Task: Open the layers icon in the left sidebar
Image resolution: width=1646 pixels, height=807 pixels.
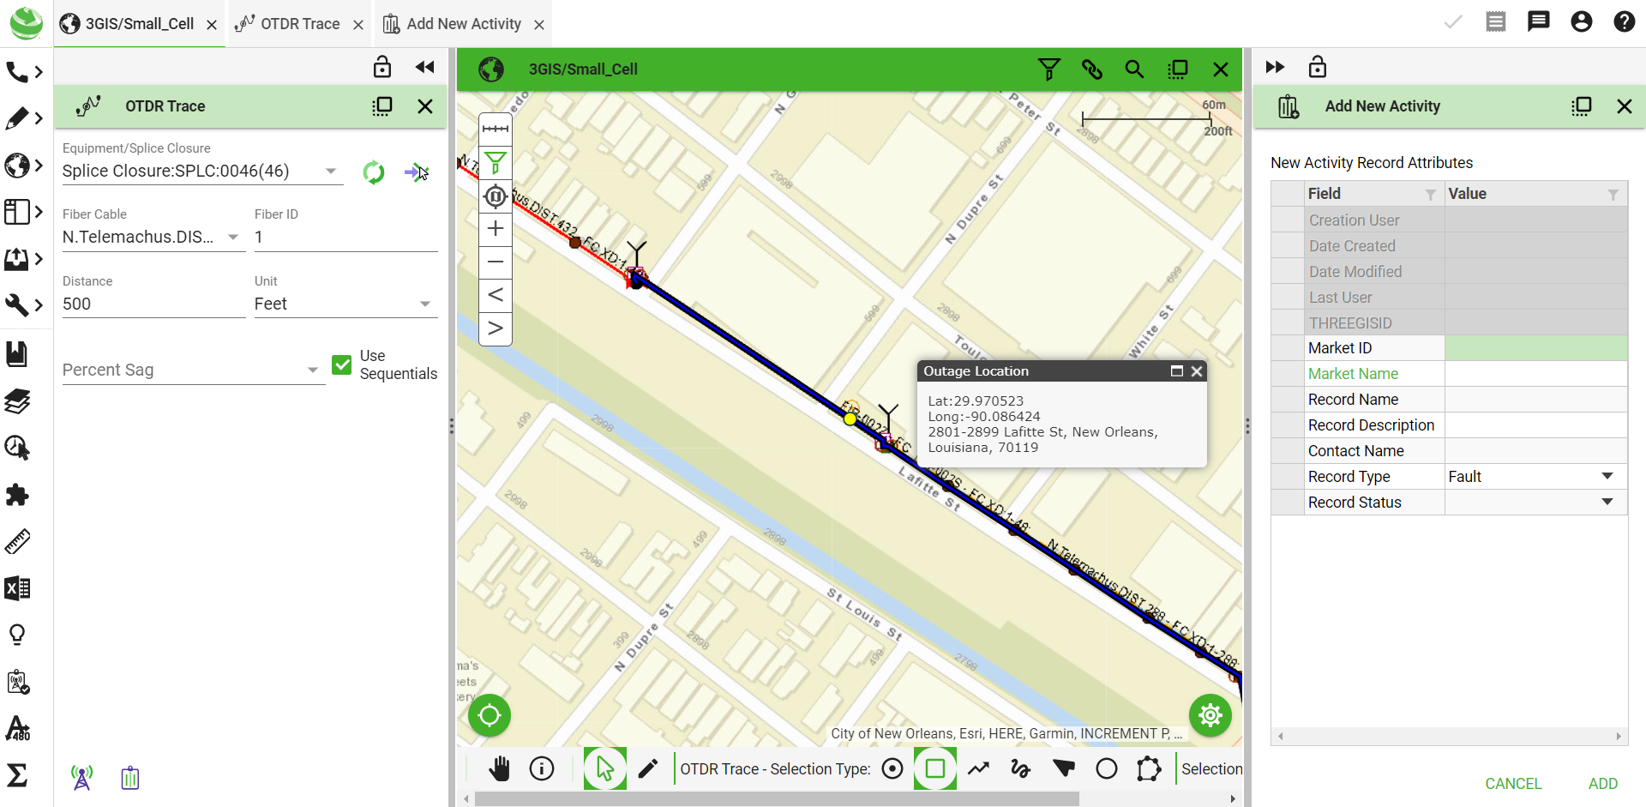Action: tap(18, 401)
